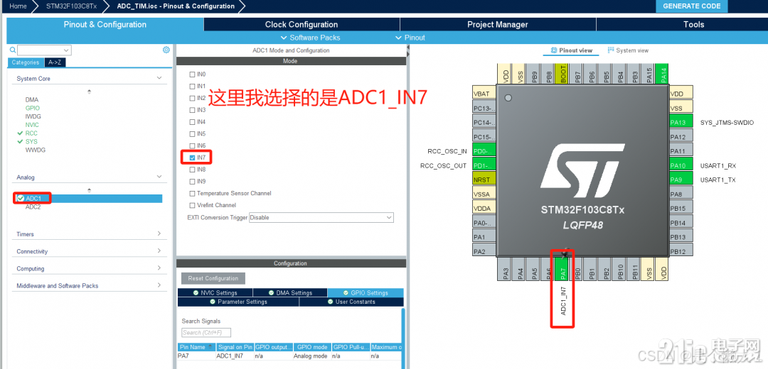The height and width of the screenshot is (369, 768).
Task: Enable the Temperature Sensor Channel checkbox
Action: click(192, 193)
